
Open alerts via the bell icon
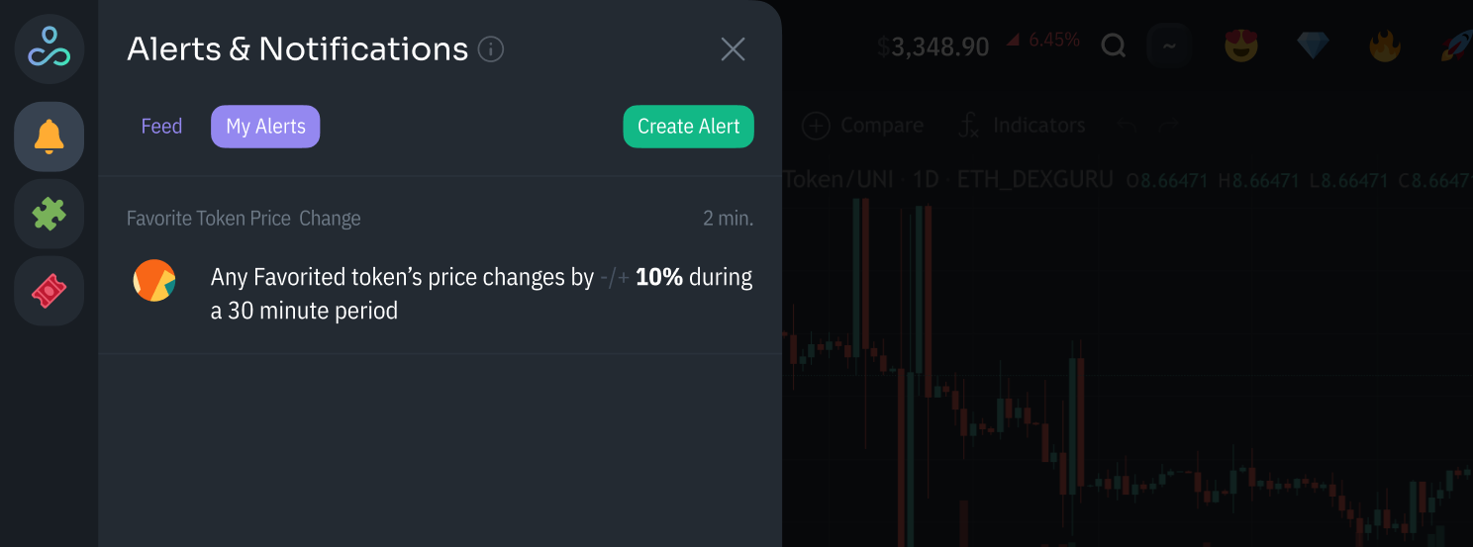point(49,137)
